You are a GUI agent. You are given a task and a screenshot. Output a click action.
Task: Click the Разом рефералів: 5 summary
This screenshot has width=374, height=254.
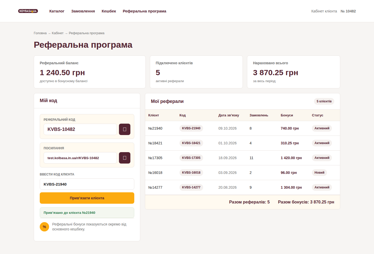coord(249,202)
